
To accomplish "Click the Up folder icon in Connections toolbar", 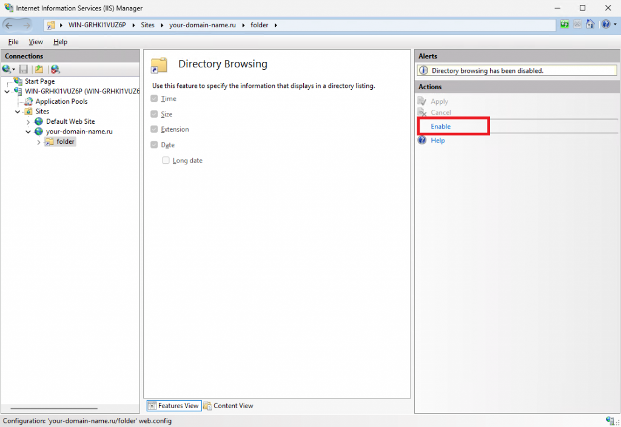I will pos(39,69).
